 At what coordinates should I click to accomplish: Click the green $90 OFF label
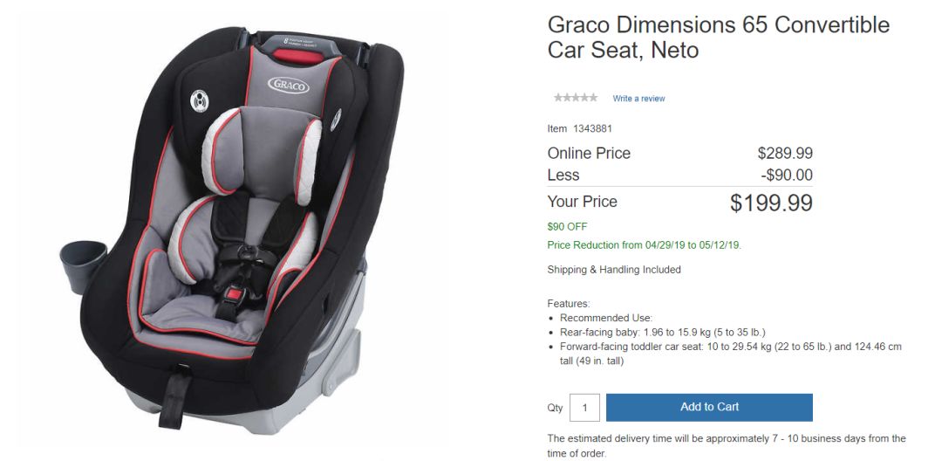coord(567,227)
